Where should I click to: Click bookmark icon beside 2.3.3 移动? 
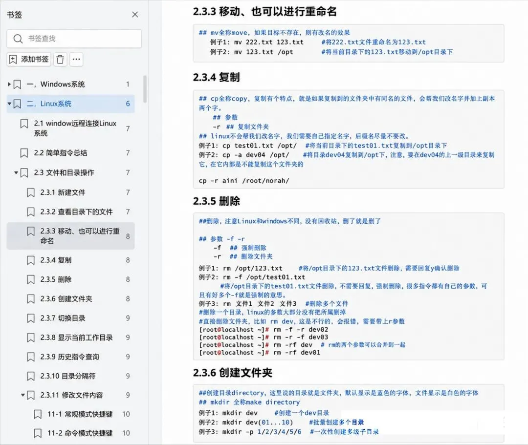point(31,231)
